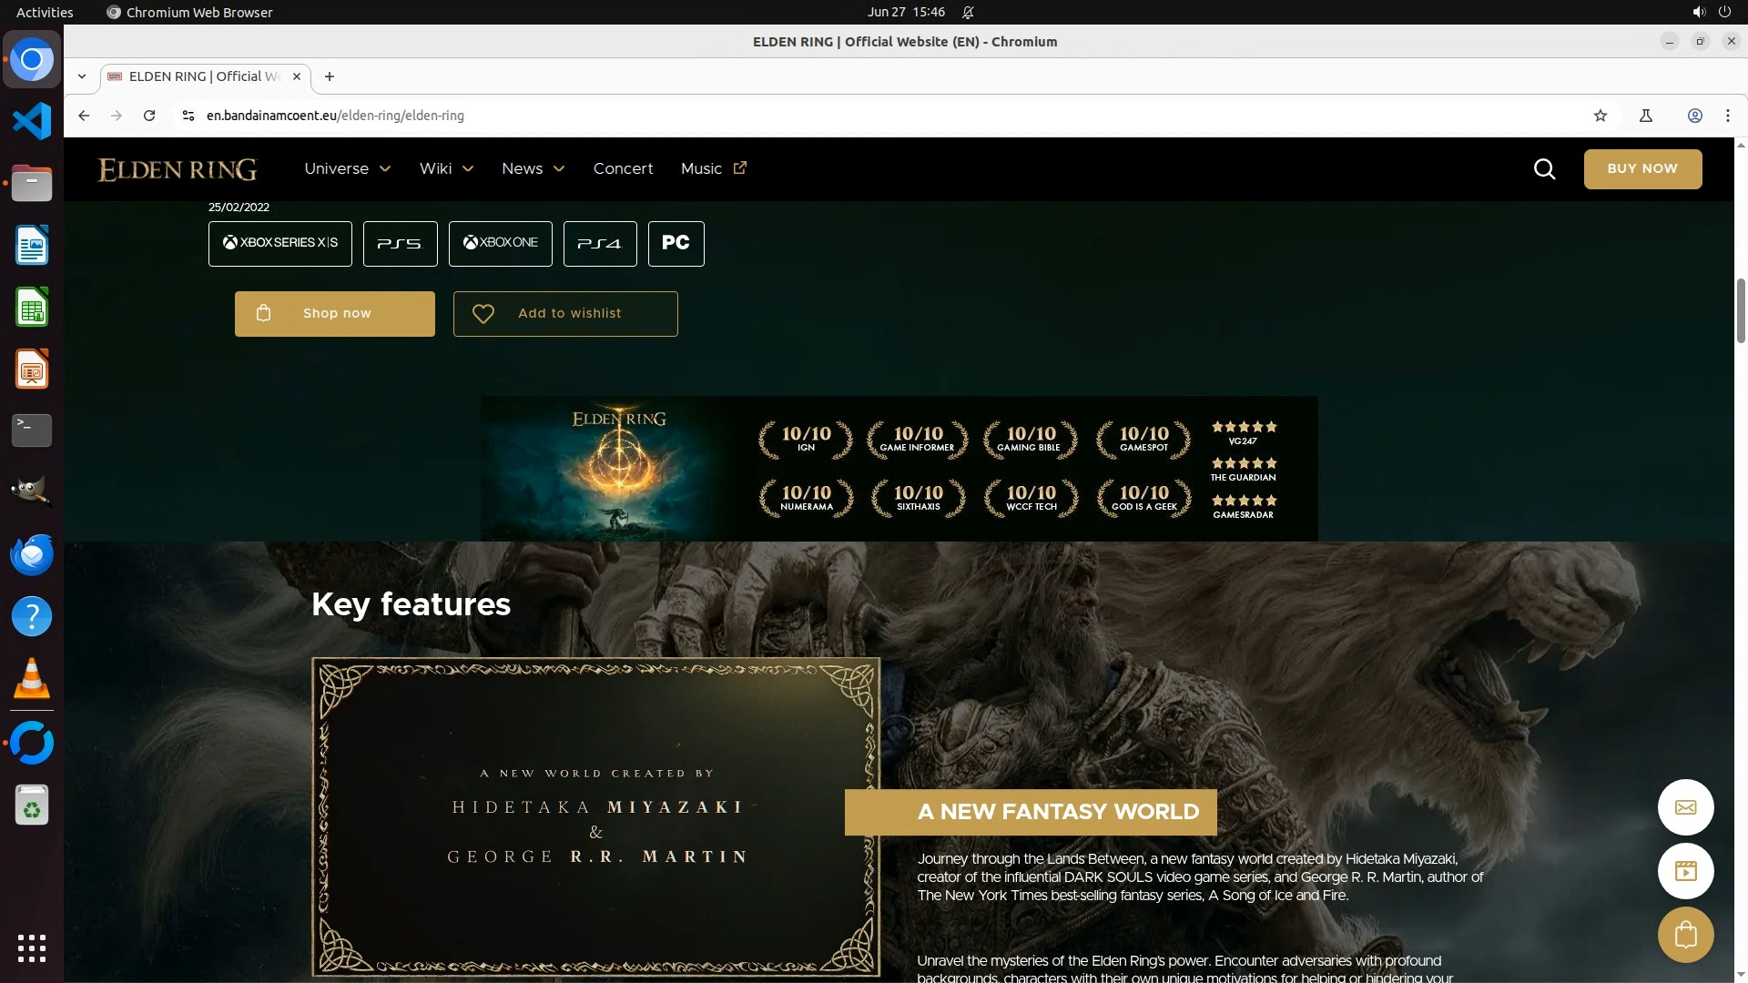
Task: Click the floating envelope newsletter icon
Action: click(x=1685, y=807)
